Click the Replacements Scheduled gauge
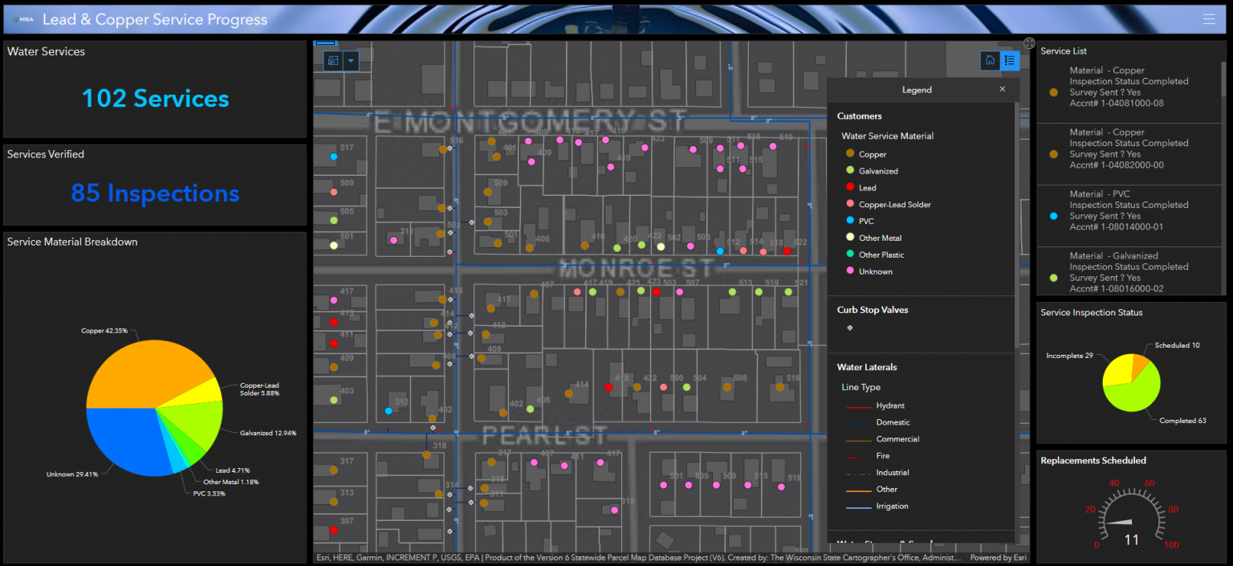The width and height of the screenshot is (1233, 566). [1131, 514]
